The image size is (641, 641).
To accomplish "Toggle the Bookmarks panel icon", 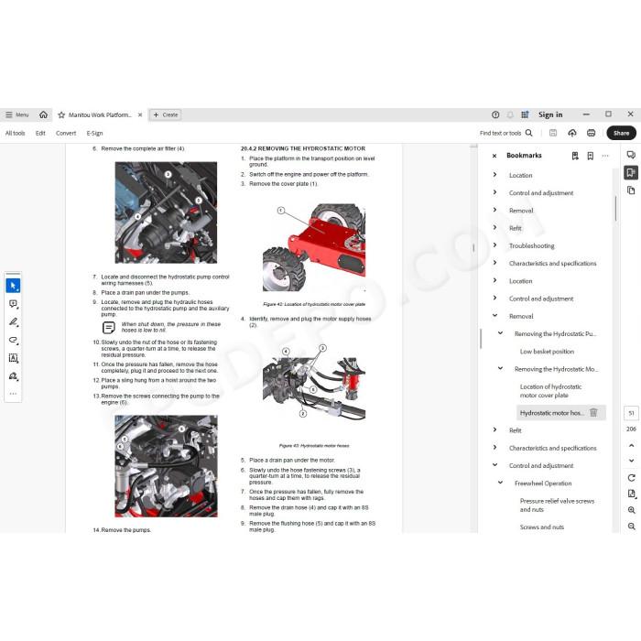I will pyautogui.click(x=631, y=172).
